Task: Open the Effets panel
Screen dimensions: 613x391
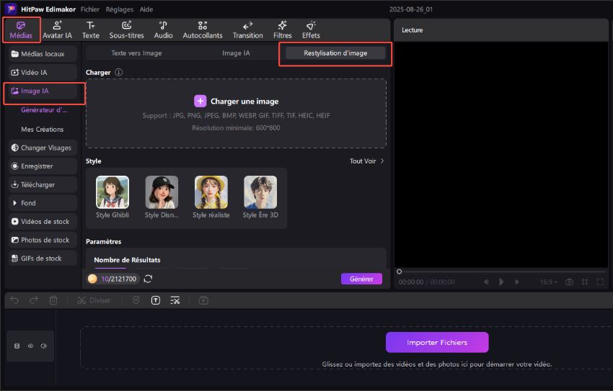Action: pyautogui.click(x=311, y=30)
